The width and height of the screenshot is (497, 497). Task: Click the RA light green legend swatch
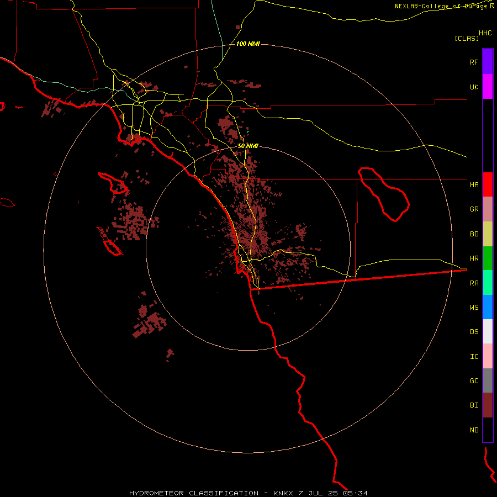[x=488, y=283]
